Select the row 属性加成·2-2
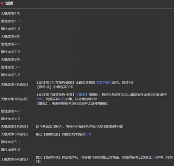Viewport: 174px width, 166px height. pyautogui.click(x=10, y=52)
